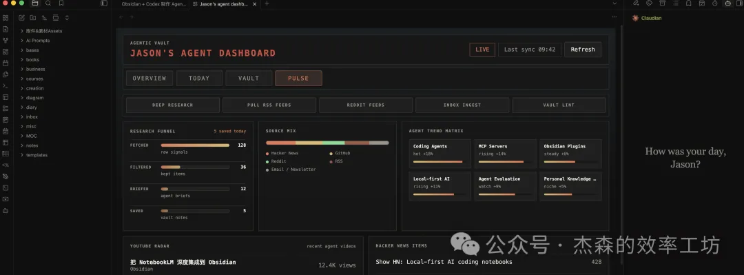
Task: Click the Coding Agents trend card
Action: pos(440,154)
